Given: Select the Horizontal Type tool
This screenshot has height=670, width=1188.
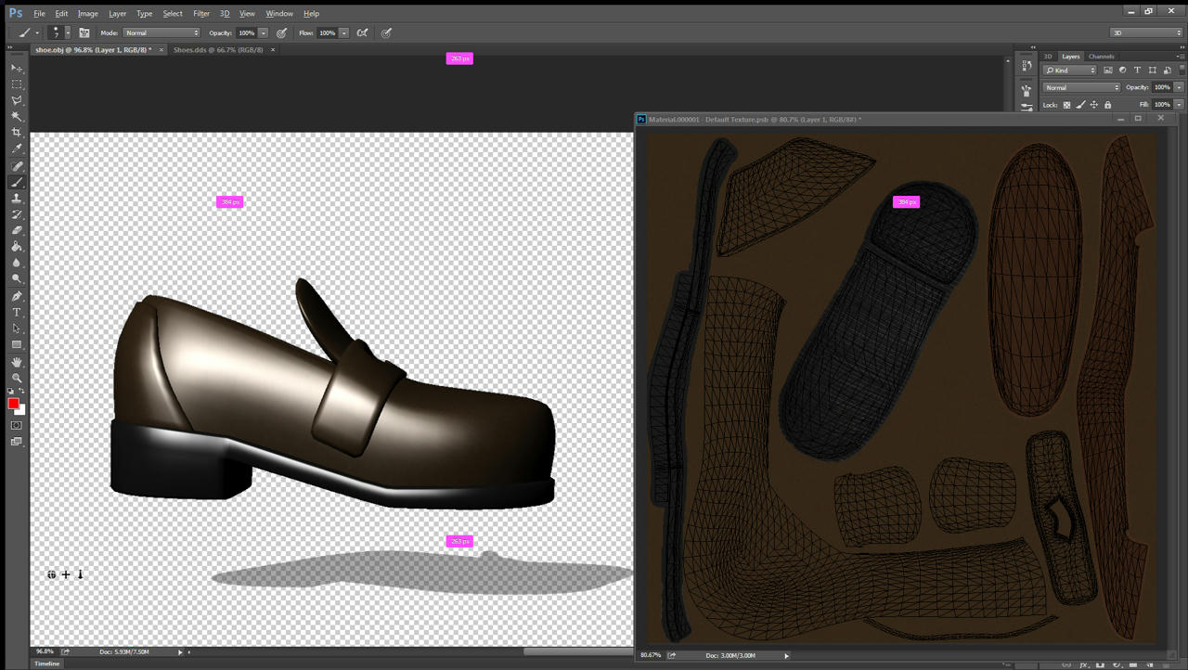Looking at the screenshot, I should pos(17,313).
